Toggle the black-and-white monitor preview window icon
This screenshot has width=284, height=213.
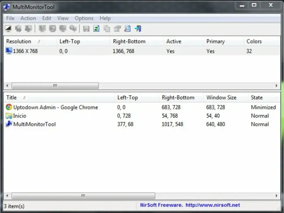8,29
